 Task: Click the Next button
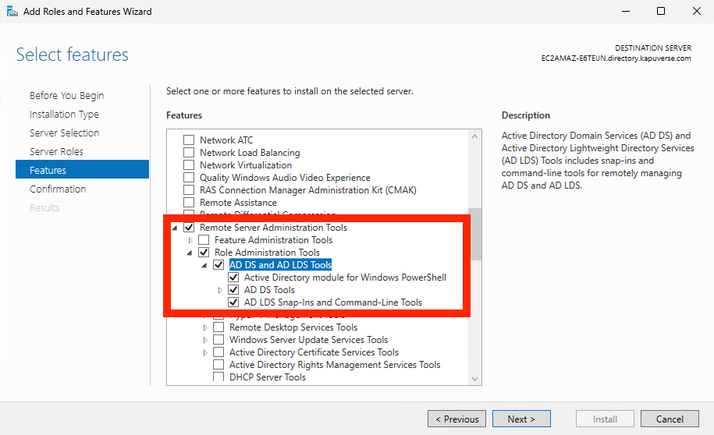[x=521, y=419]
